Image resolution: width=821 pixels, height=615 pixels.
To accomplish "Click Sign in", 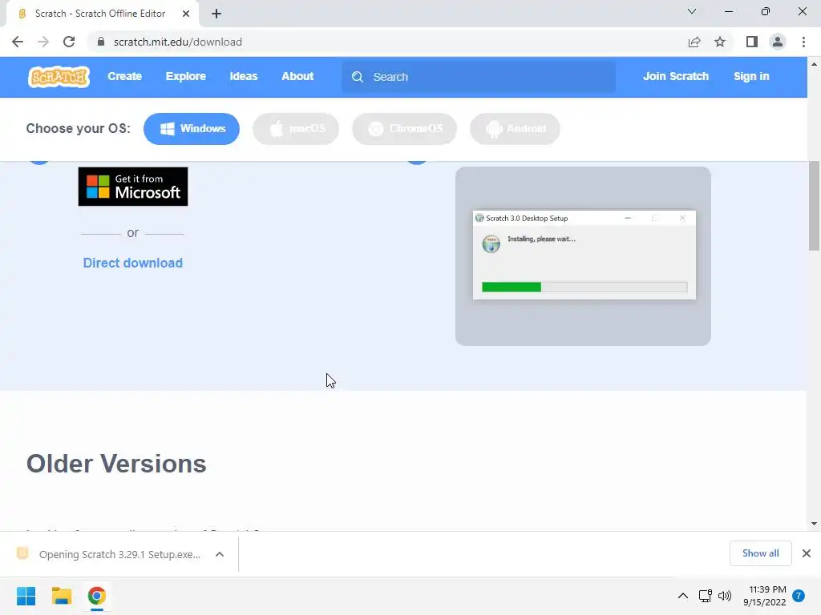I will coord(751,76).
